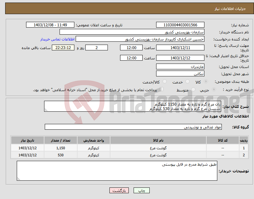Select the جزیی purchase type radio
This screenshot has width=254, height=199.
point(214,90)
